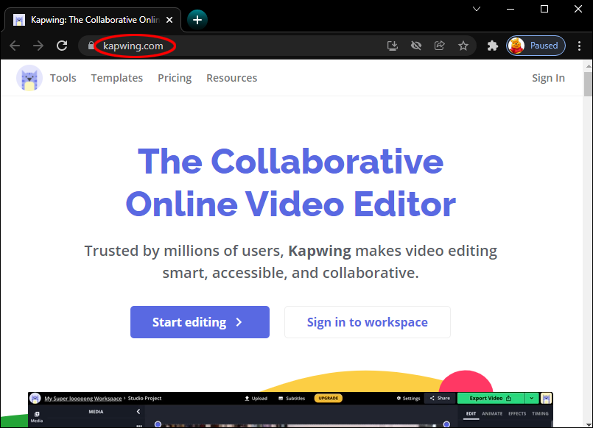
Task: Click Sign In in the header
Action: pyautogui.click(x=548, y=78)
